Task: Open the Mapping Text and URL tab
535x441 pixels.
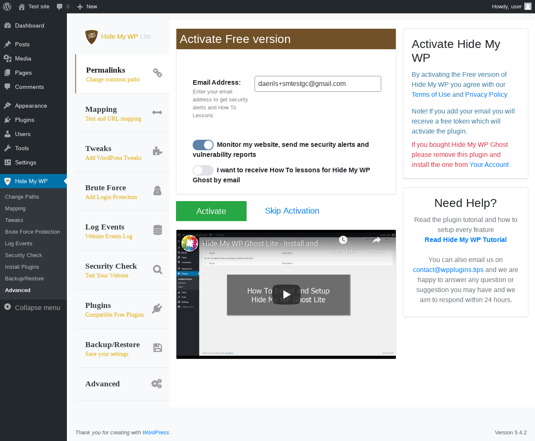Action: click(122, 113)
